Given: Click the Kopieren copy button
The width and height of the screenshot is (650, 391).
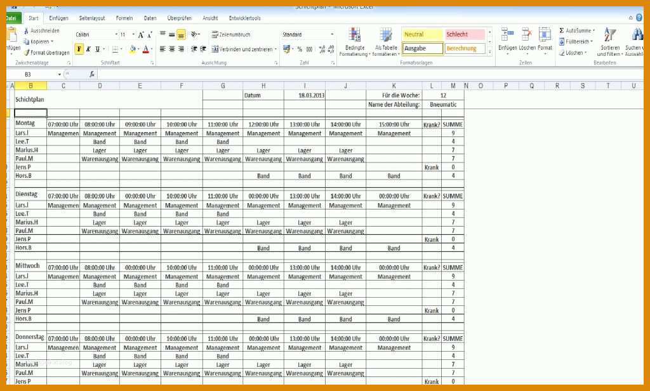Looking at the screenshot, I should [x=39, y=41].
